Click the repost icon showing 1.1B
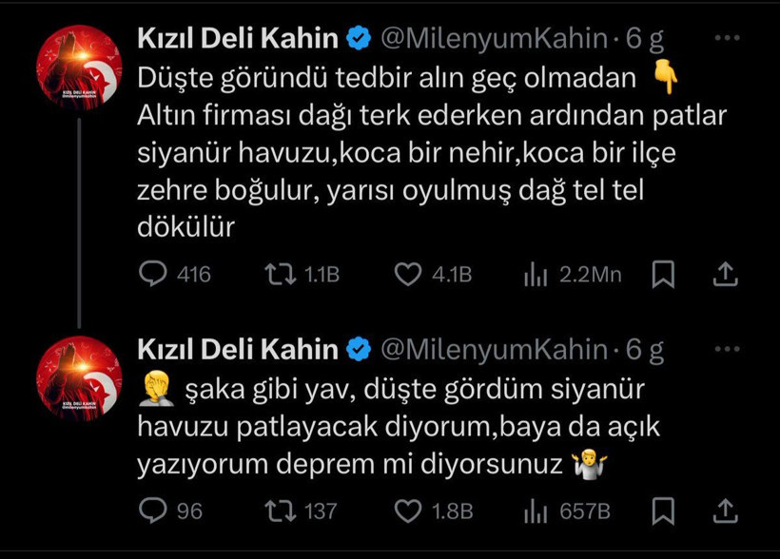 point(282,274)
